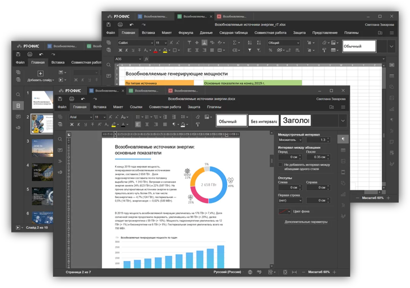Click the undo arrow in document editor
The width and height of the screenshot is (410, 288).
[x=83, y=99]
